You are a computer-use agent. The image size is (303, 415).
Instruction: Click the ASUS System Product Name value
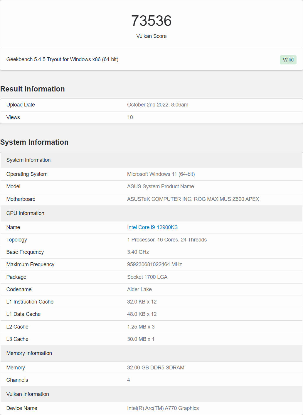(160, 186)
